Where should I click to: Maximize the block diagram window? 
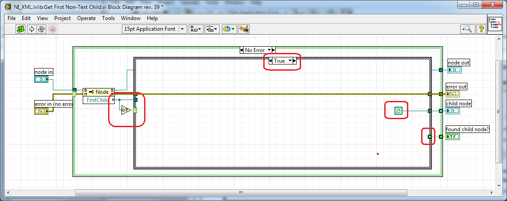[475, 4]
